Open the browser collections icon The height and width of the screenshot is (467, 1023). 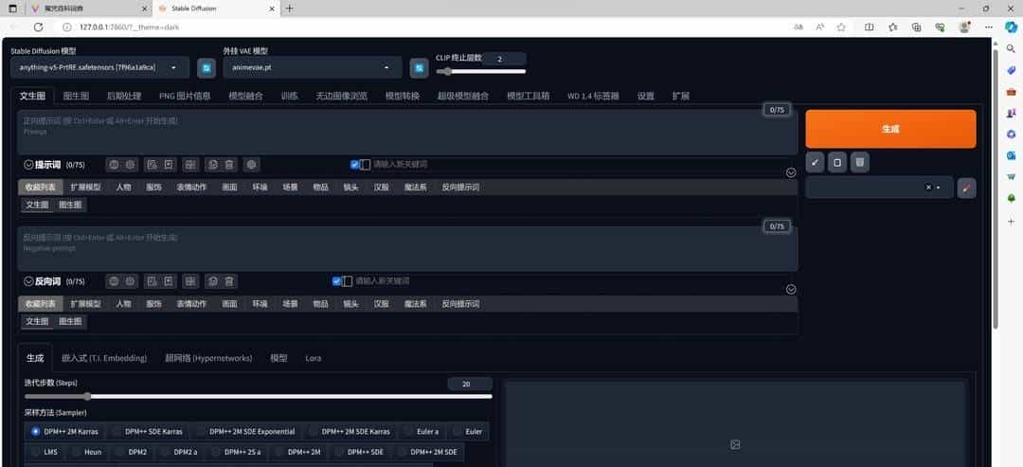916,27
